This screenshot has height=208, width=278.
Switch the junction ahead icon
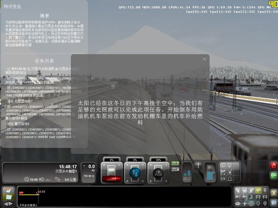(x=238, y=197)
